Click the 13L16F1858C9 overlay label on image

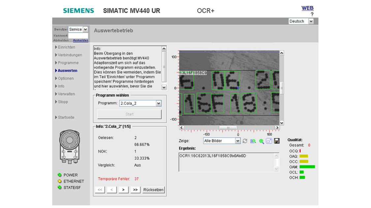(193, 73)
